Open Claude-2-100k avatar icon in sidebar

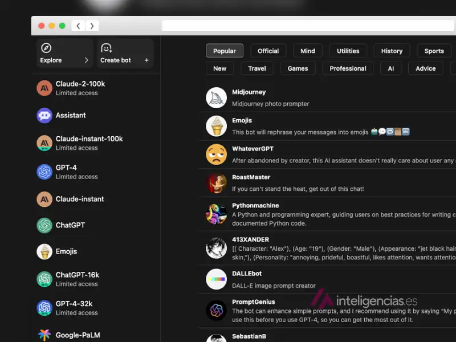click(44, 88)
